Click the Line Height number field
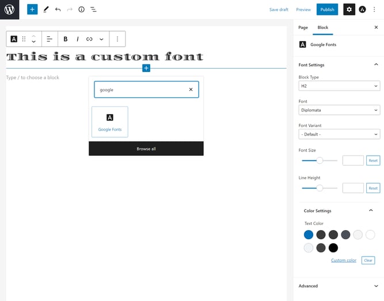 pyautogui.click(x=353, y=188)
